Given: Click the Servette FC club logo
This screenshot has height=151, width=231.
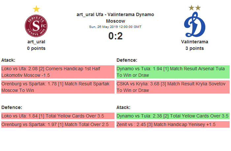Looking at the screenshot, I should click(x=36, y=26).
